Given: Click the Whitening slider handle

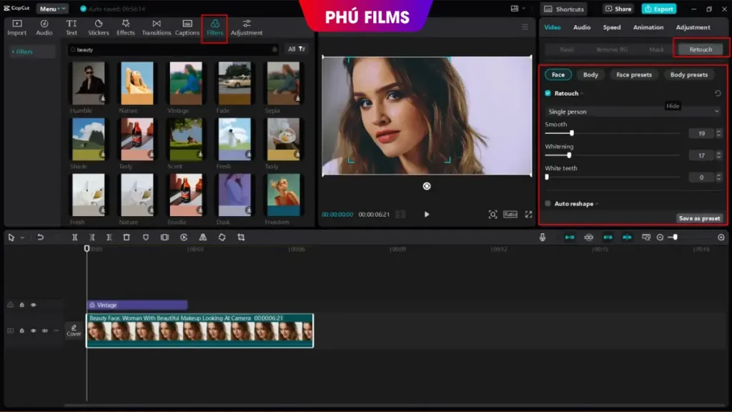Looking at the screenshot, I should click(x=568, y=155).
